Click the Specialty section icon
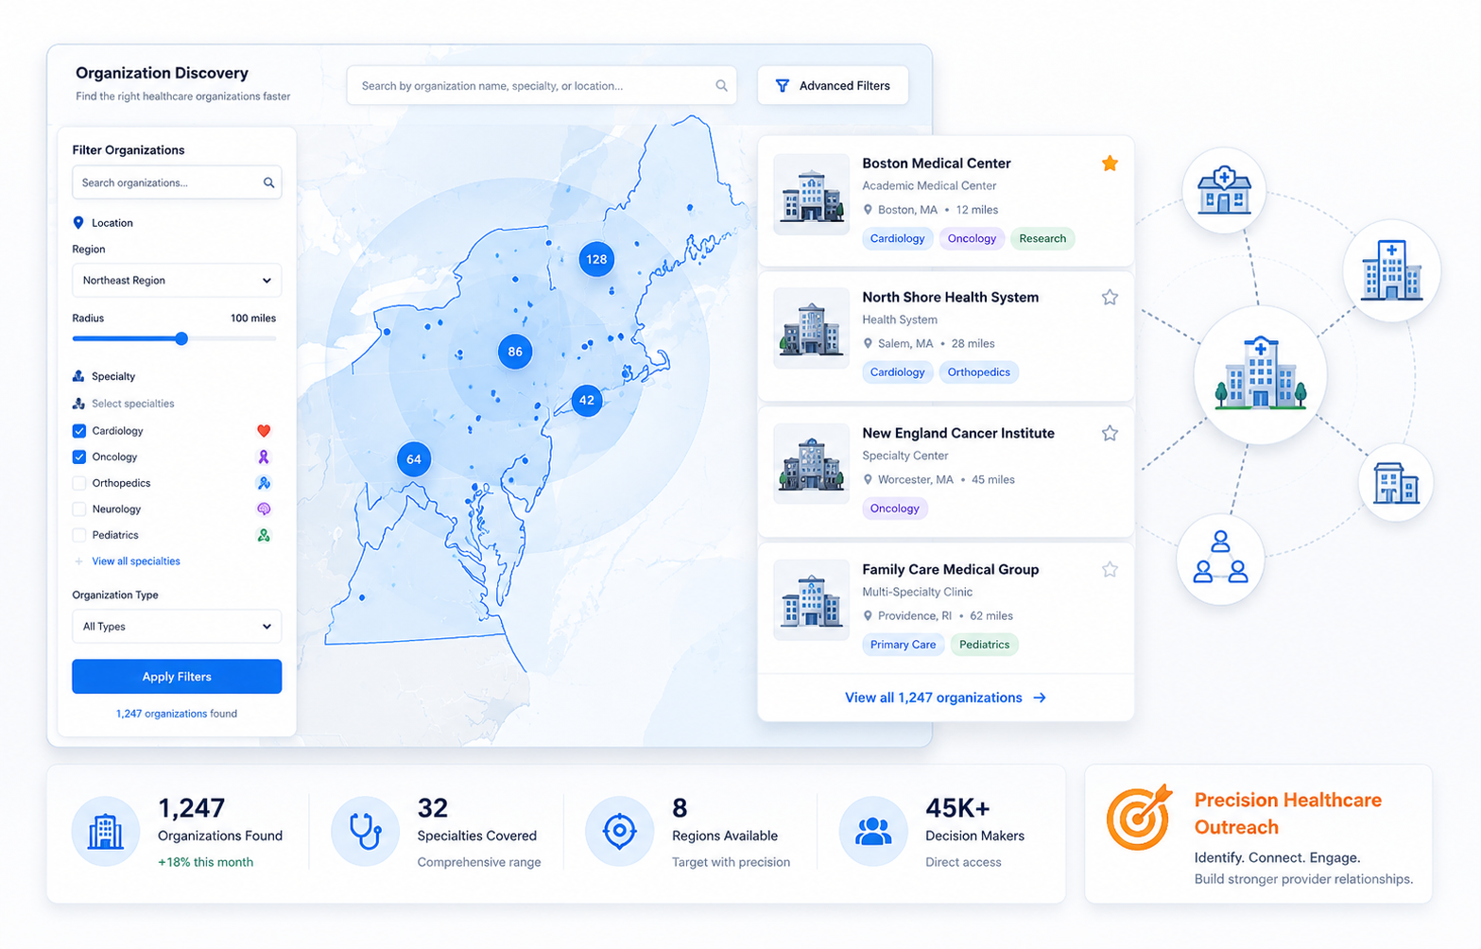1481x949 pixels. click(x=78, y=376)
